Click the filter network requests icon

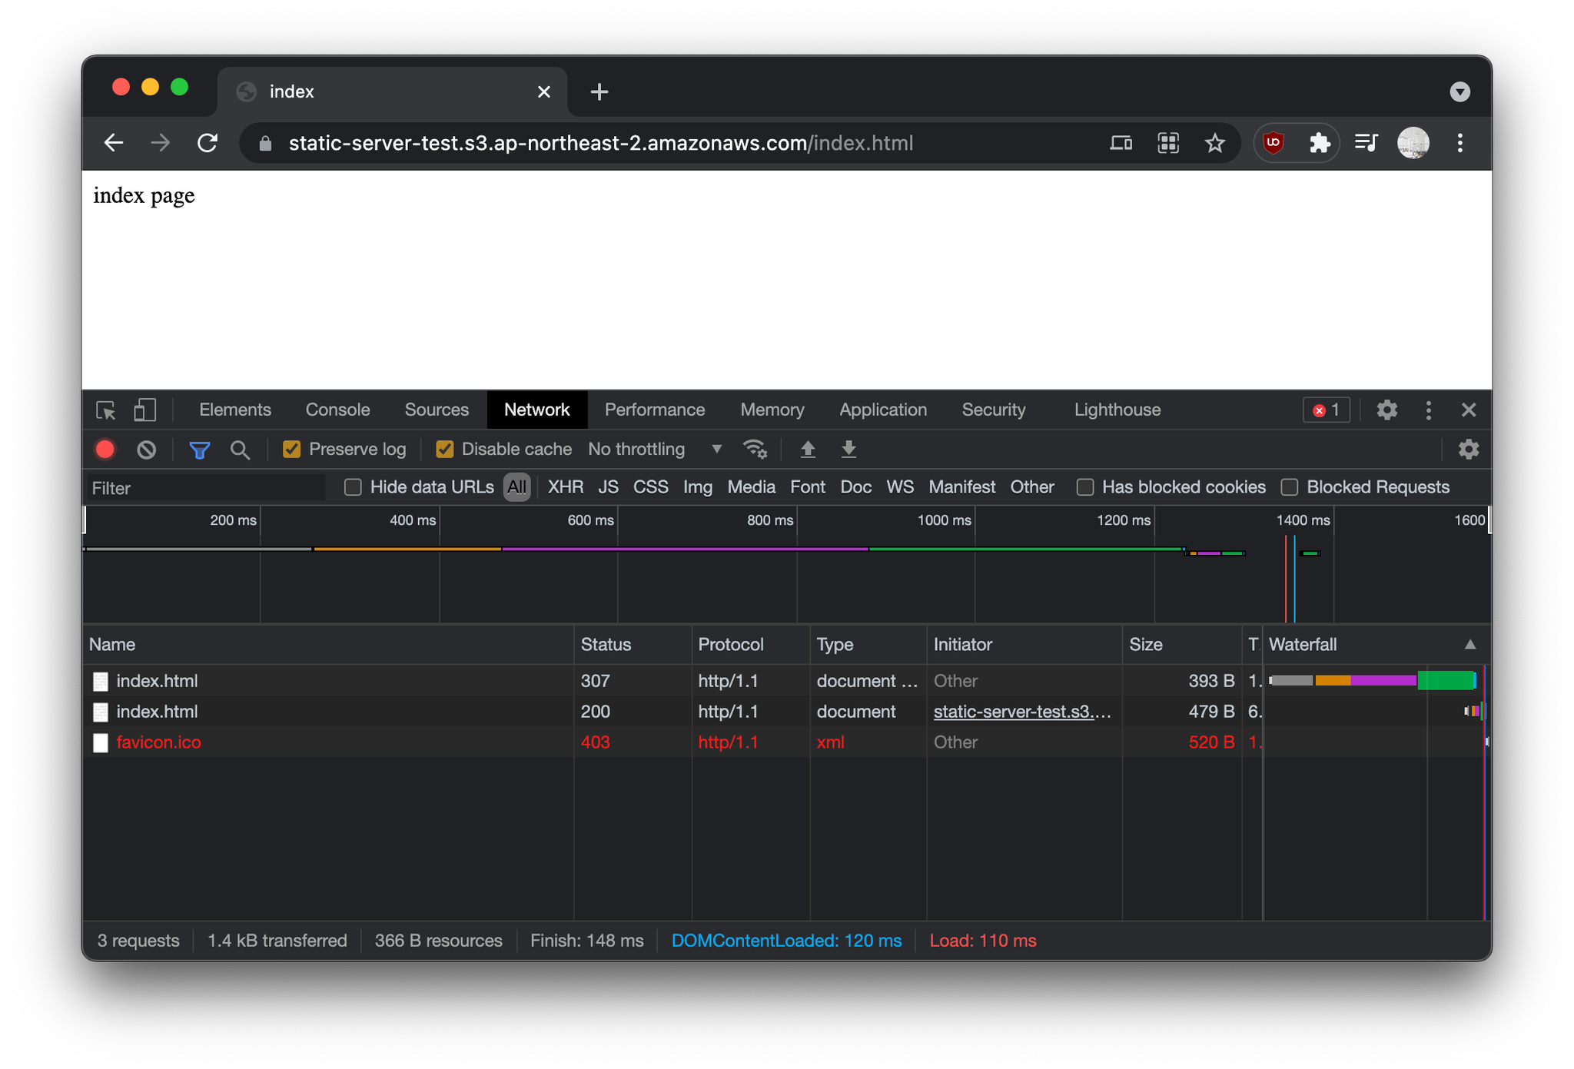pyautogui.click(x=197, y=449)
